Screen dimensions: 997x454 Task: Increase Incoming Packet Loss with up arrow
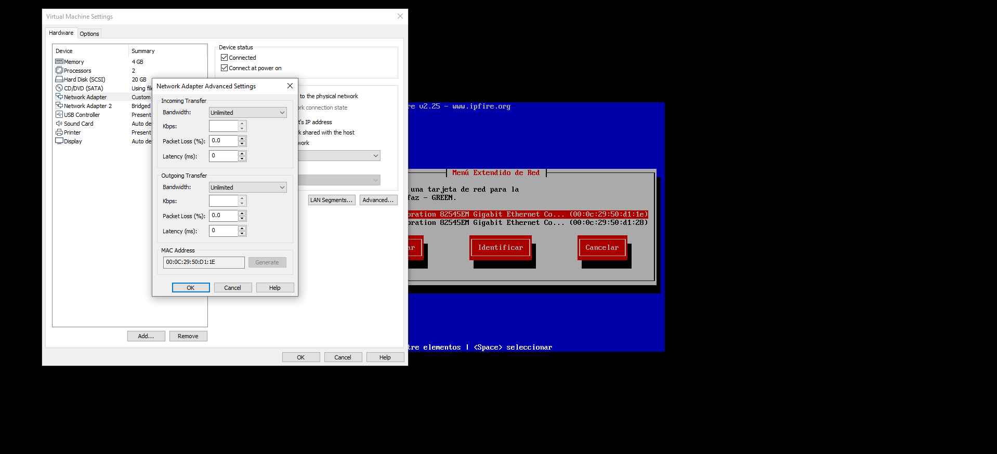click(x=242, y=138)
